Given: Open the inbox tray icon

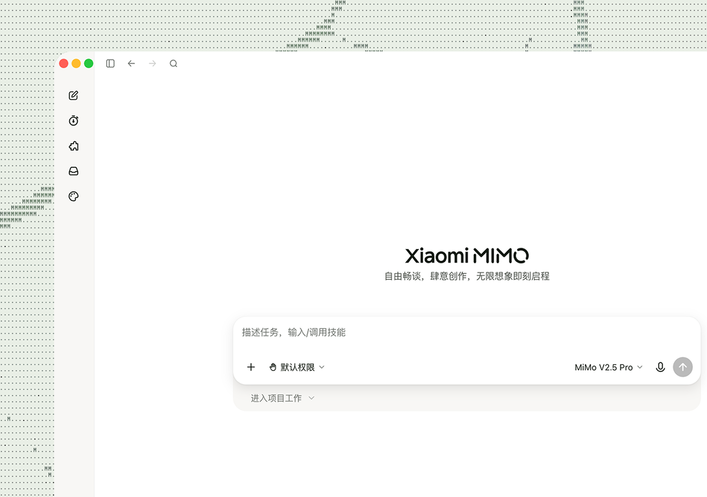Looking at the screenshot, I should coord(74,171).
